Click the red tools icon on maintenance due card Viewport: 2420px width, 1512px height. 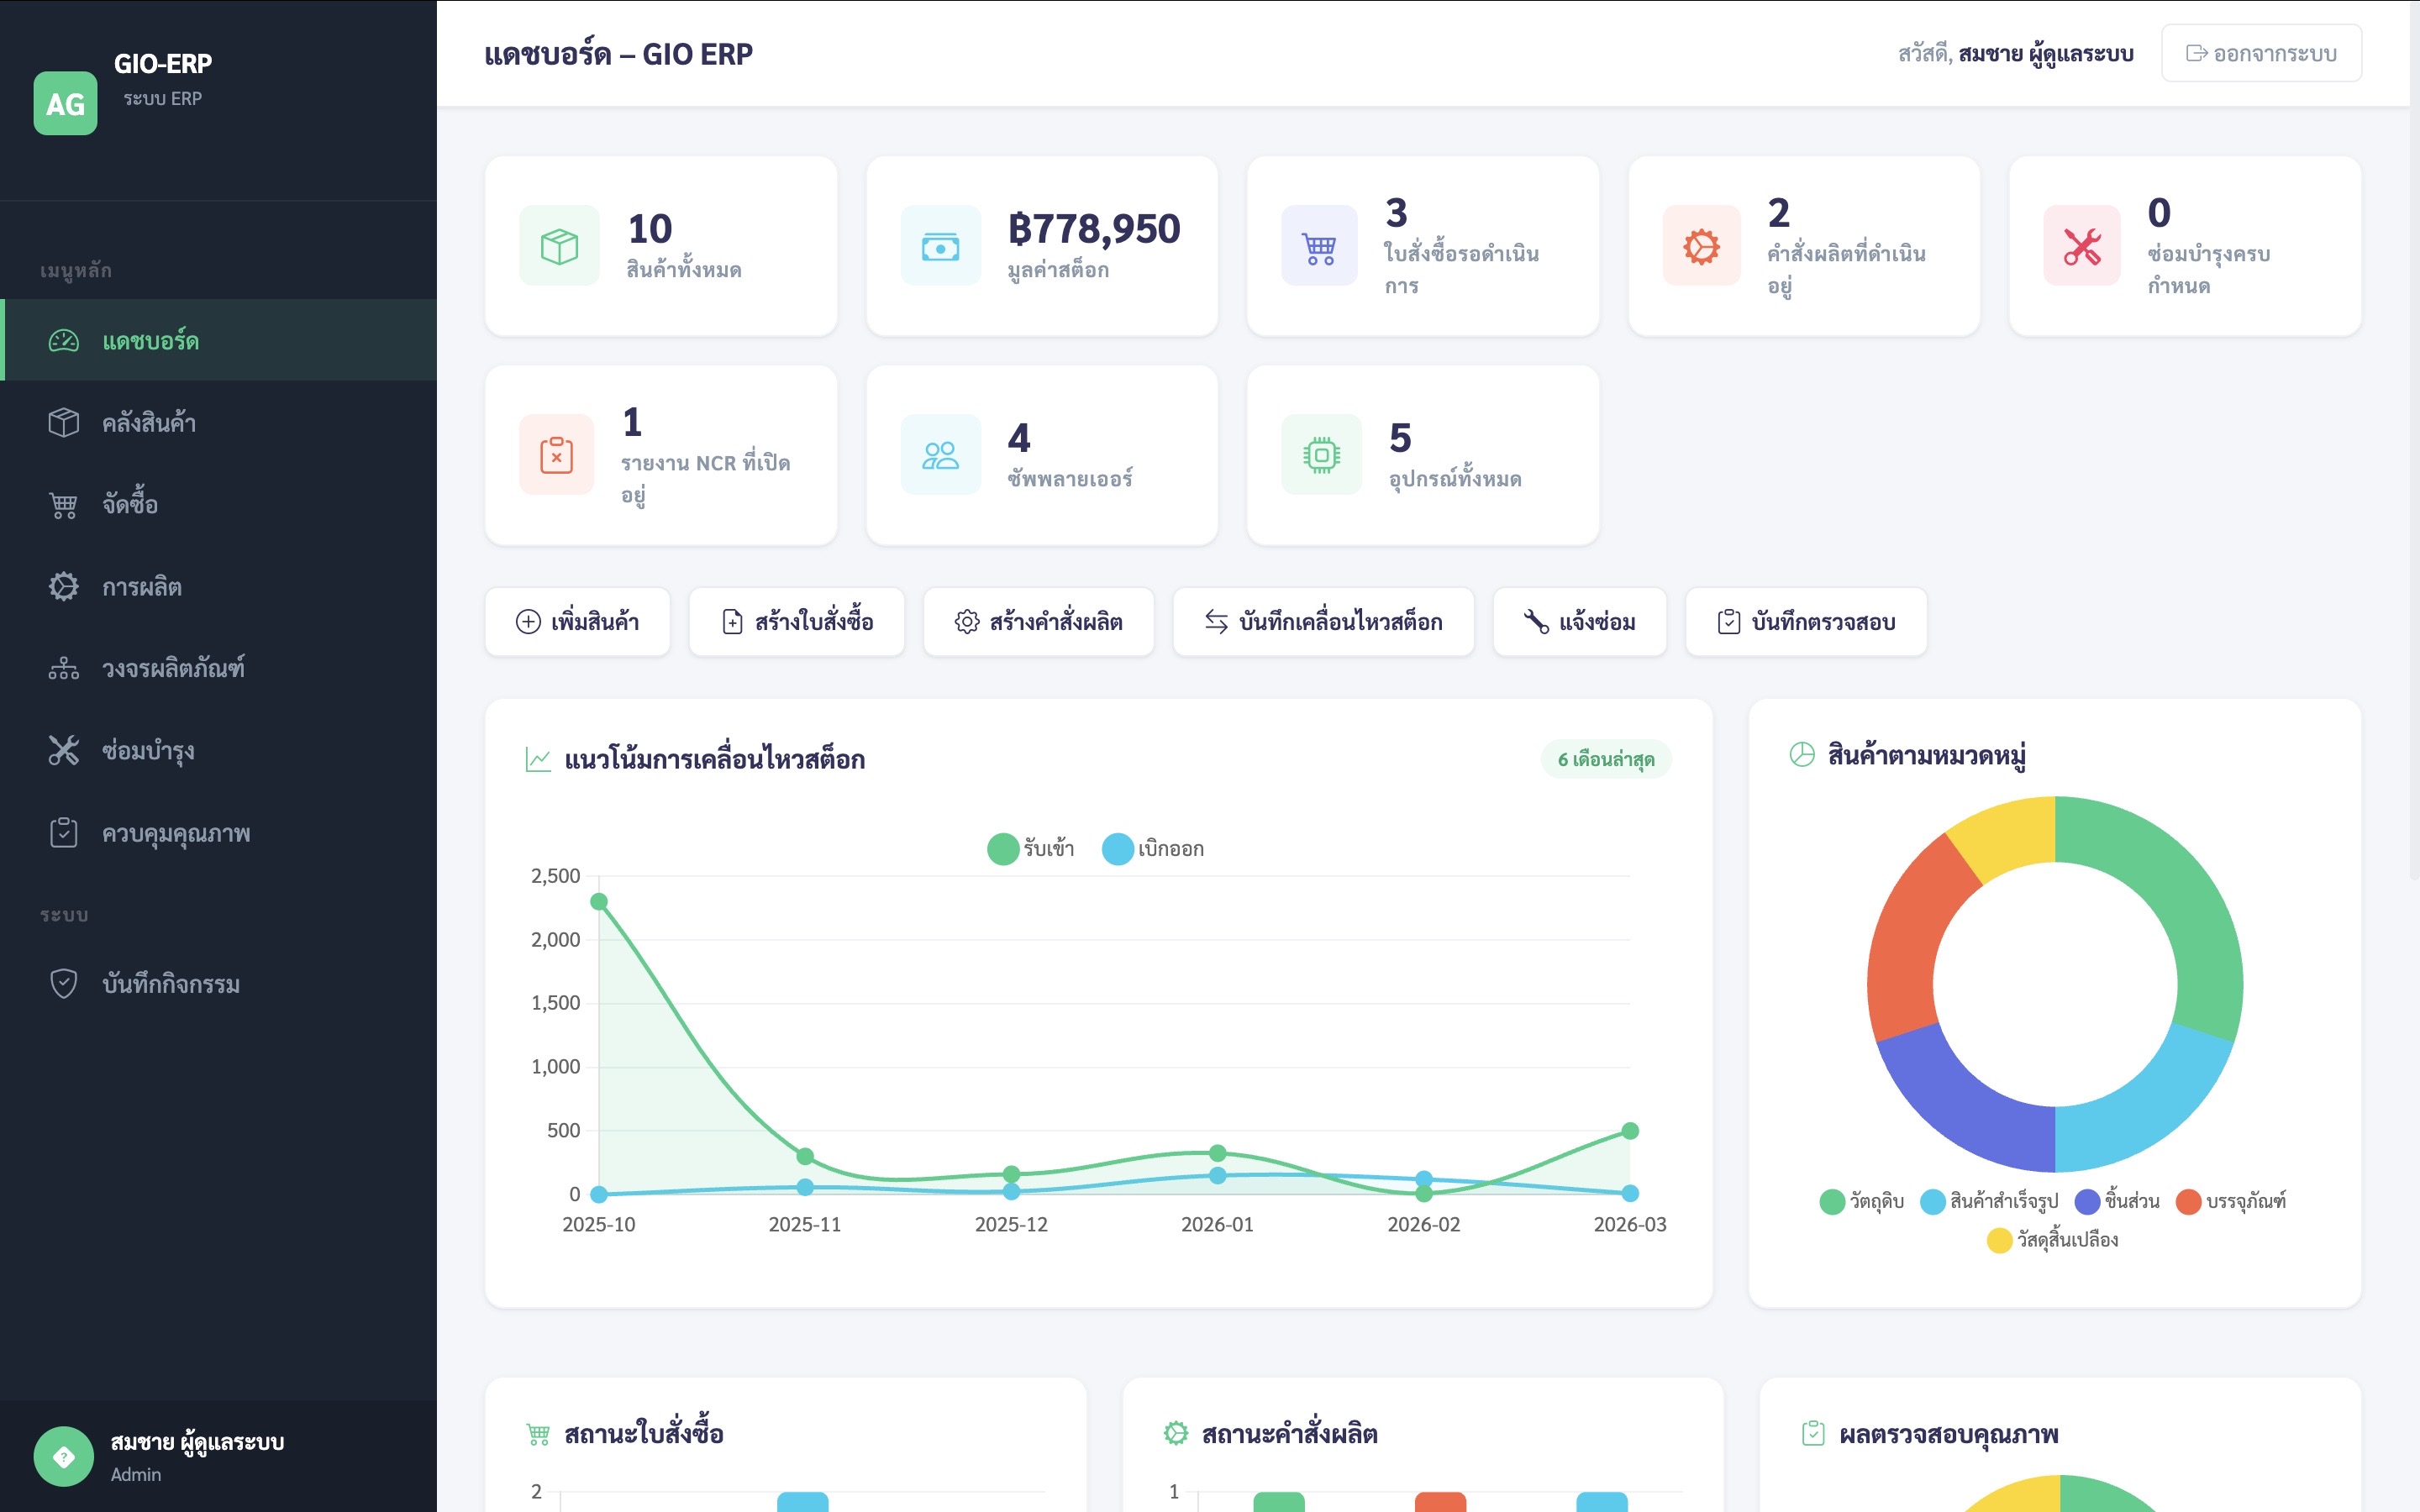(x=2082, y=246)
